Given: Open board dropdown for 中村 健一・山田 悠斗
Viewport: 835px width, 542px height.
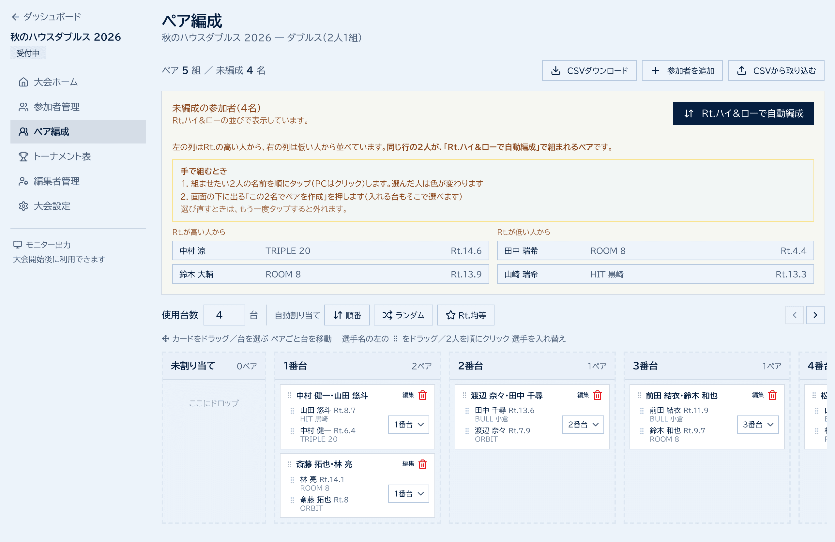Looking at the screenshot, I should point(408,425).
